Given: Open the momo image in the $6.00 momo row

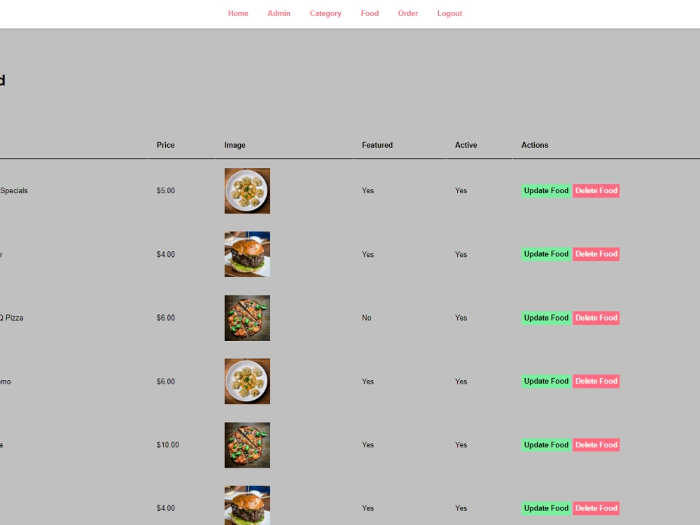Looking at the screenshot, I should point(247,381).
